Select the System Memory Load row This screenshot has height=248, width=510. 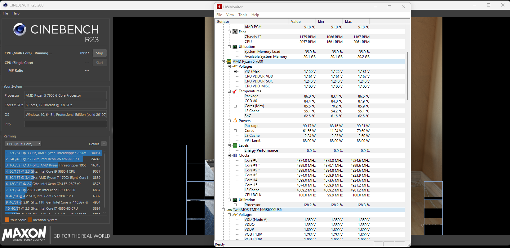pos(310,52)
